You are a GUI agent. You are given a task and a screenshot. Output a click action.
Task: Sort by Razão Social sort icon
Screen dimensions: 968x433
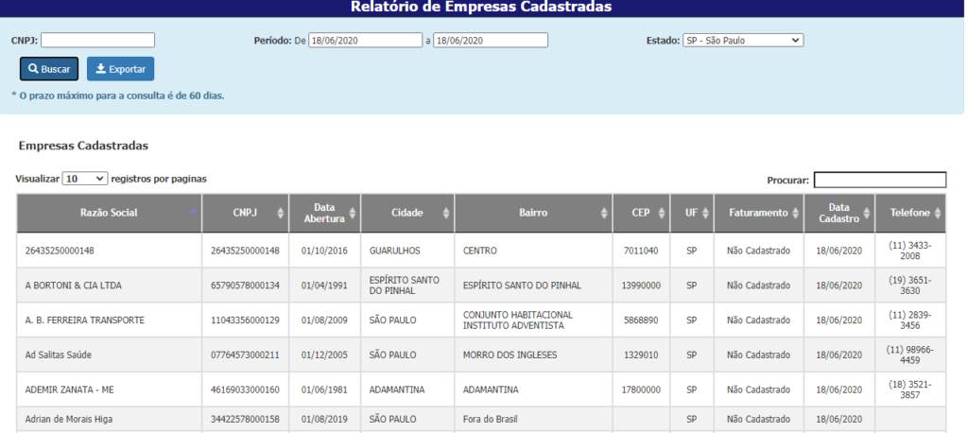coord(194,213)
